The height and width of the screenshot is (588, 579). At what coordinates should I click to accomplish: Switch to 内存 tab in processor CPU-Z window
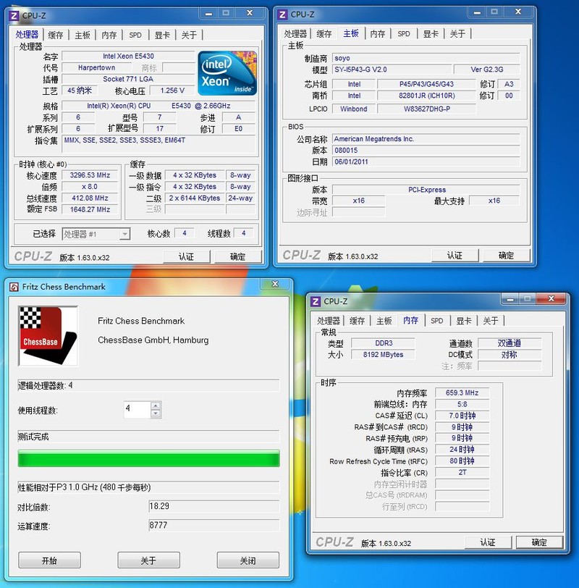click(x=109, y=35)
